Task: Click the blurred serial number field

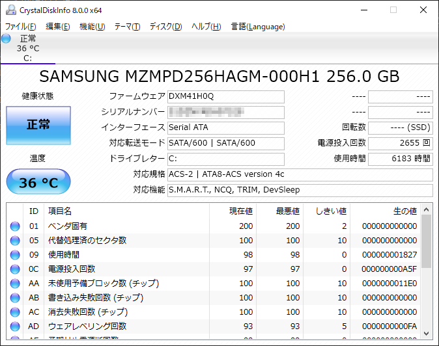Action: pos(226,112)
